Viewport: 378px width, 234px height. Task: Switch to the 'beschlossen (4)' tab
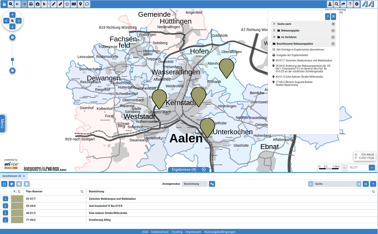pos(12,176)
